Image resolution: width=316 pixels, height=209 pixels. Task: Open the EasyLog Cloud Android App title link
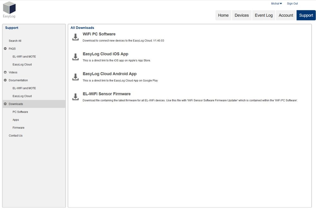(x=109, y=74)
